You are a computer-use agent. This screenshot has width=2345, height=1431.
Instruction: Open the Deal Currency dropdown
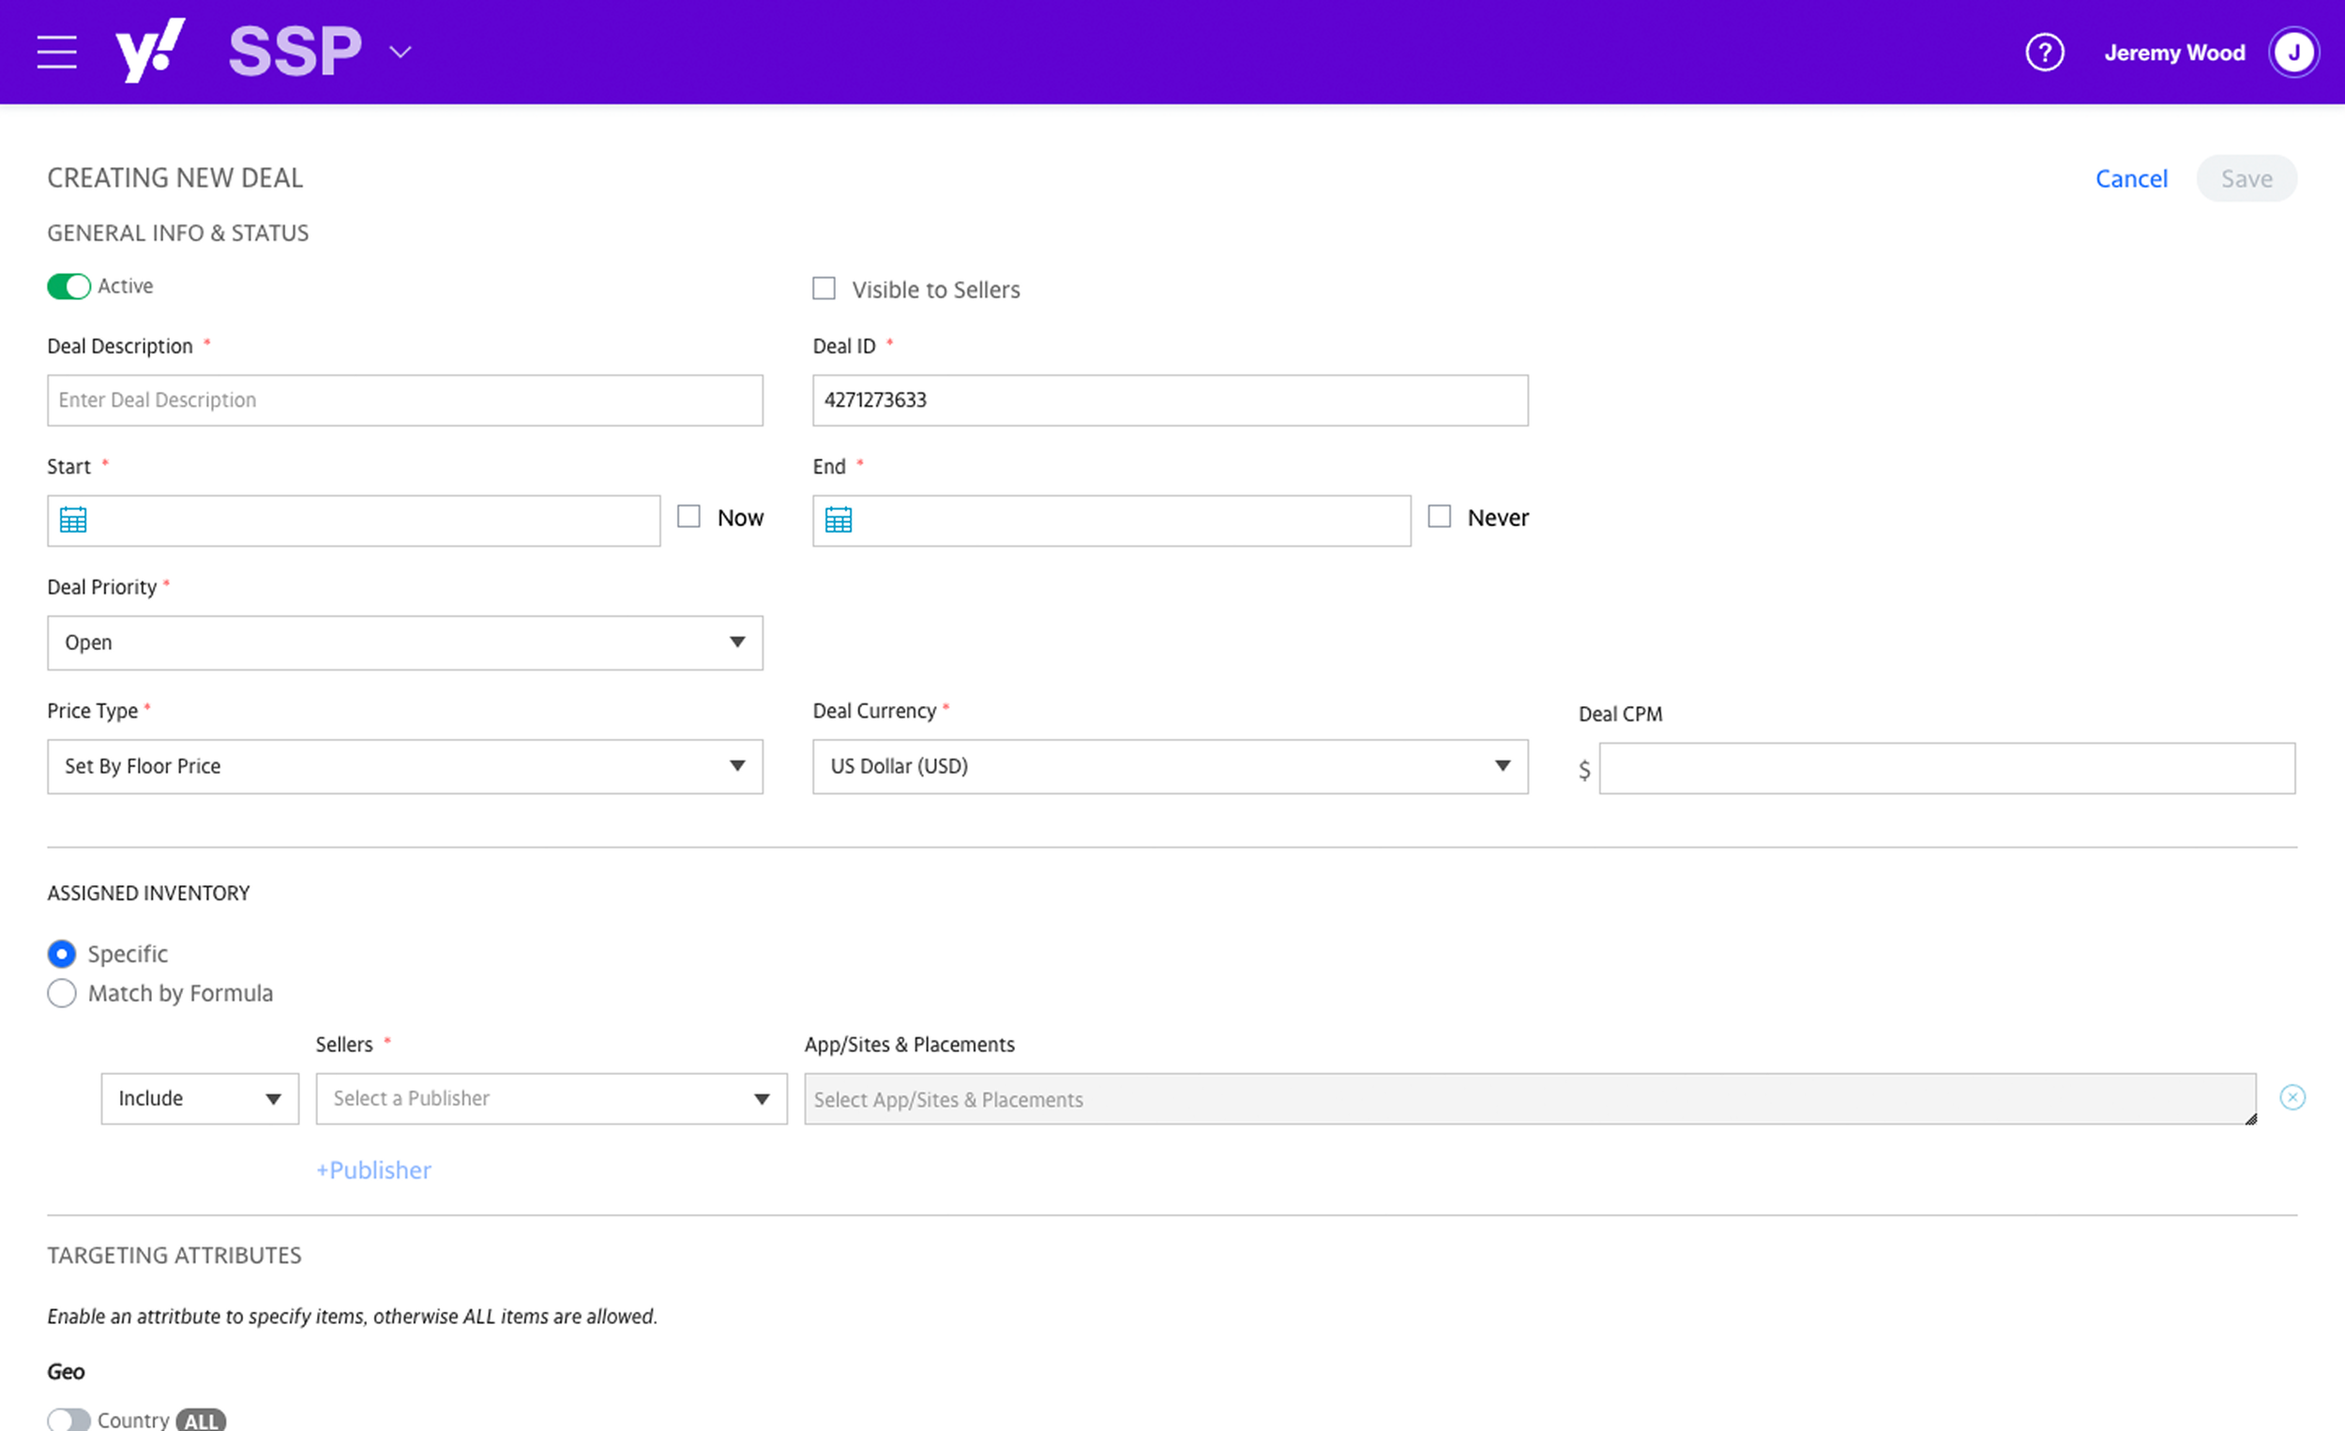(1170, 767)
